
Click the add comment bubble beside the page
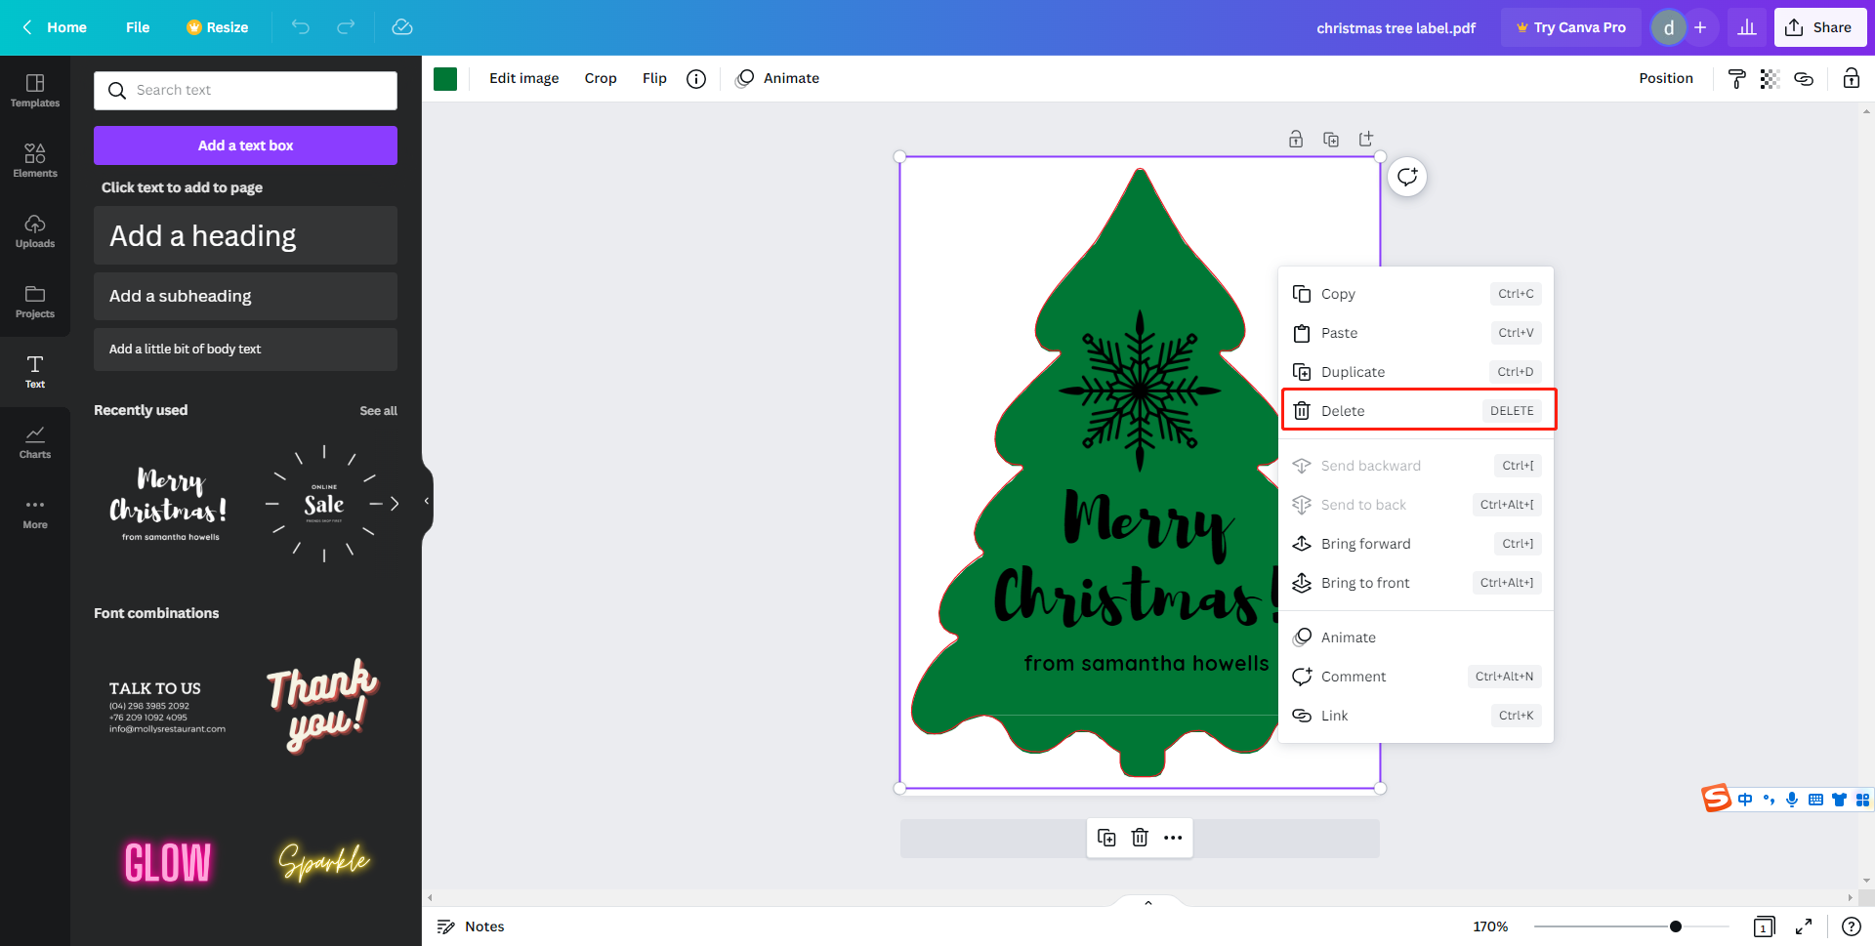pos(1406,177)
